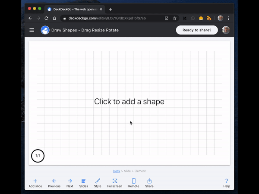This screenshot has width=259, height=194.
Task: Select the Slide breadcrumb
Action: (x=127, y=171)
